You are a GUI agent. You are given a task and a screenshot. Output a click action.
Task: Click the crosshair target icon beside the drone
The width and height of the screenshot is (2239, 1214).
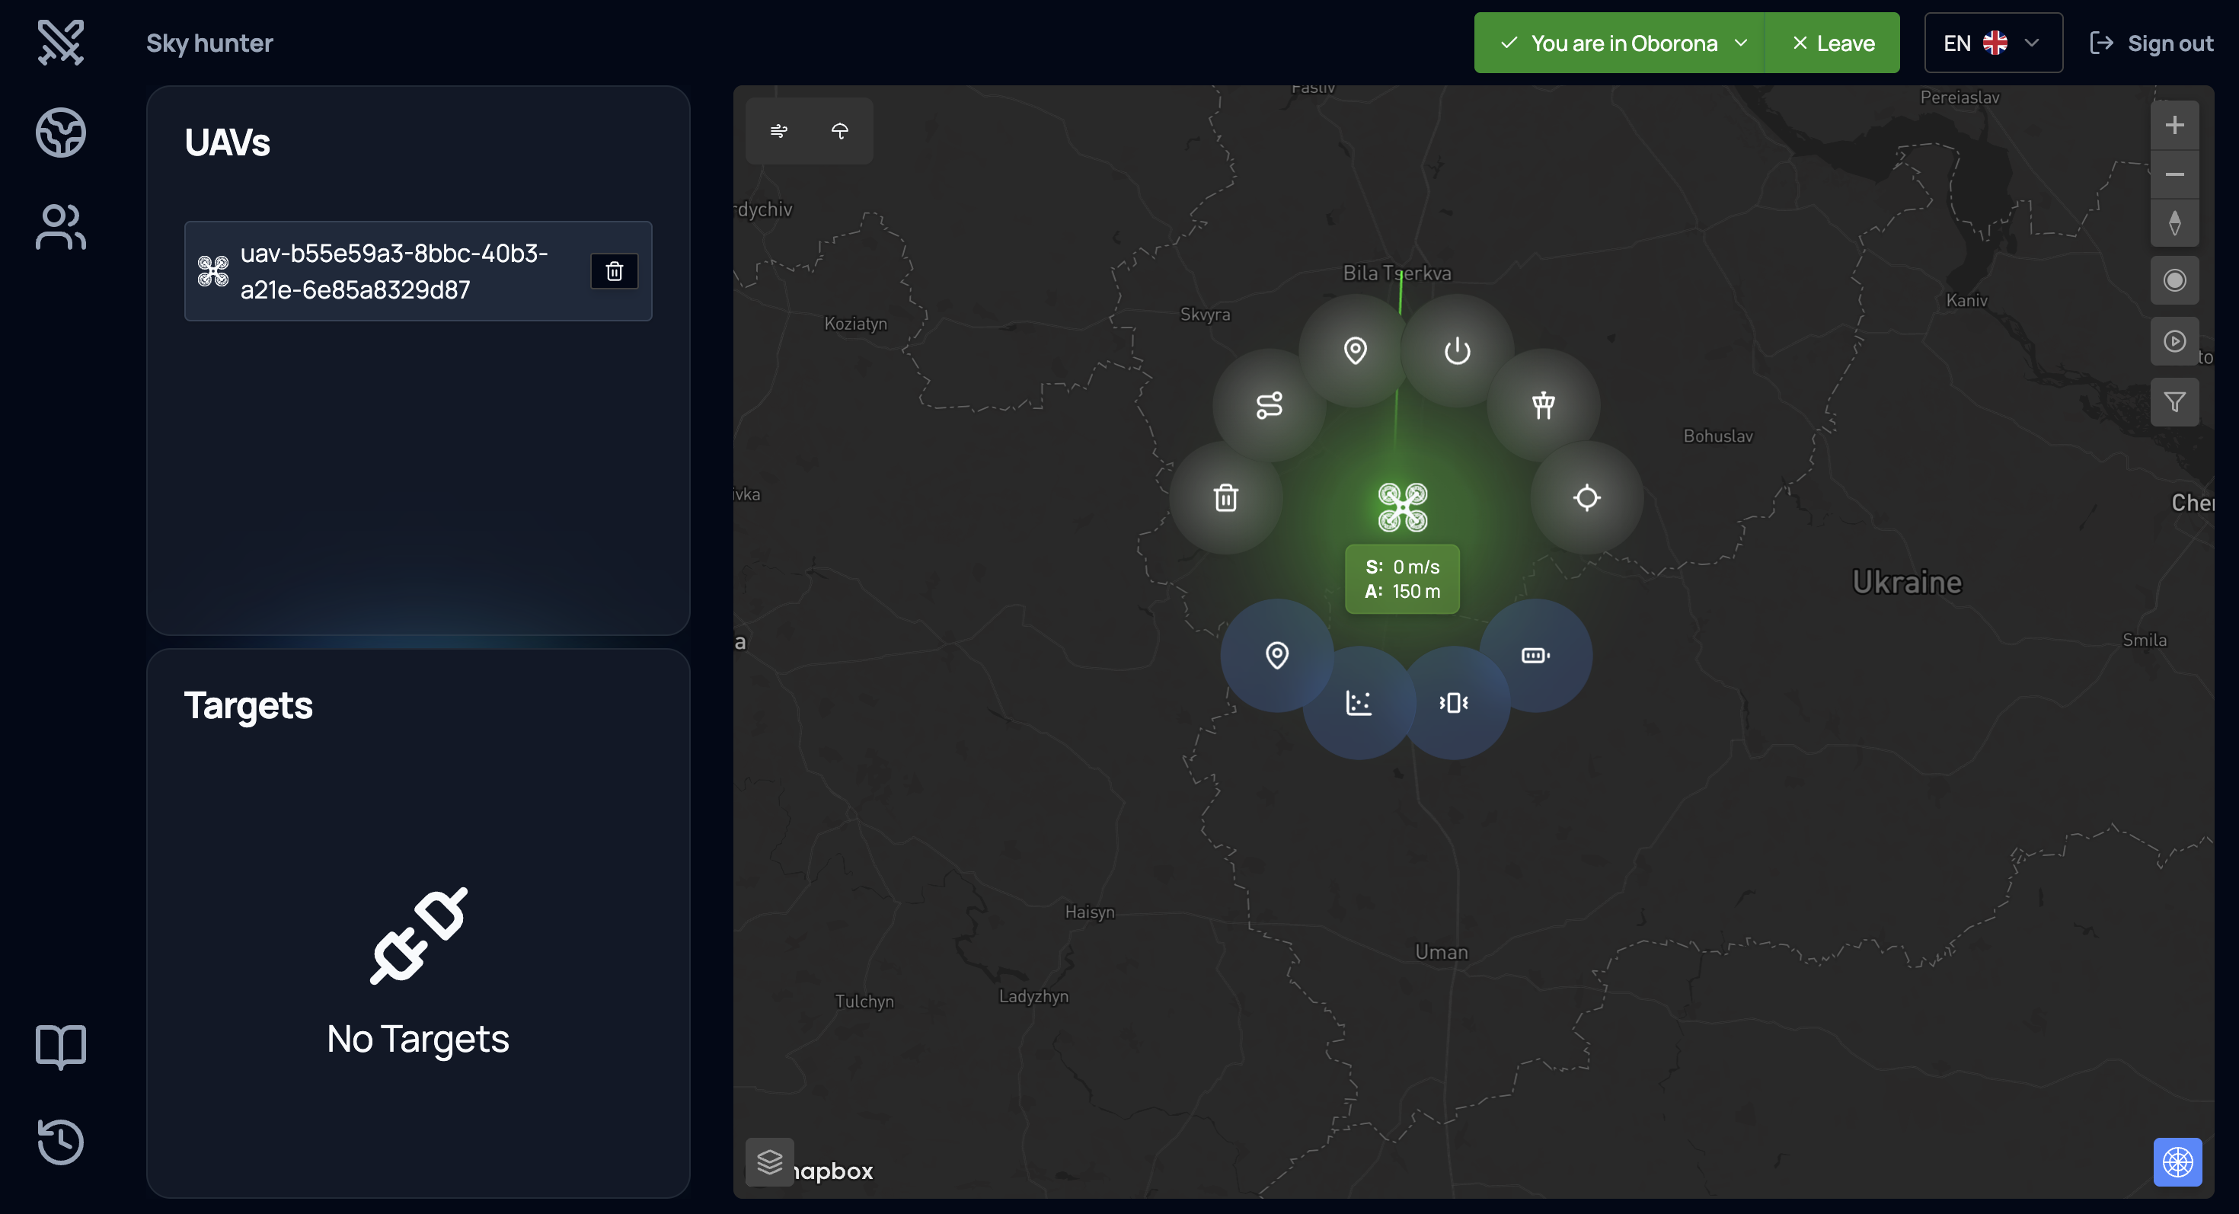[1586, 498]
